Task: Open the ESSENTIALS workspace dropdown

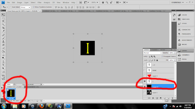Action: tap(177, 2)
